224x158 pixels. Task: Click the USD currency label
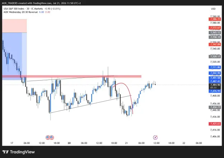[x=213, y=9]
